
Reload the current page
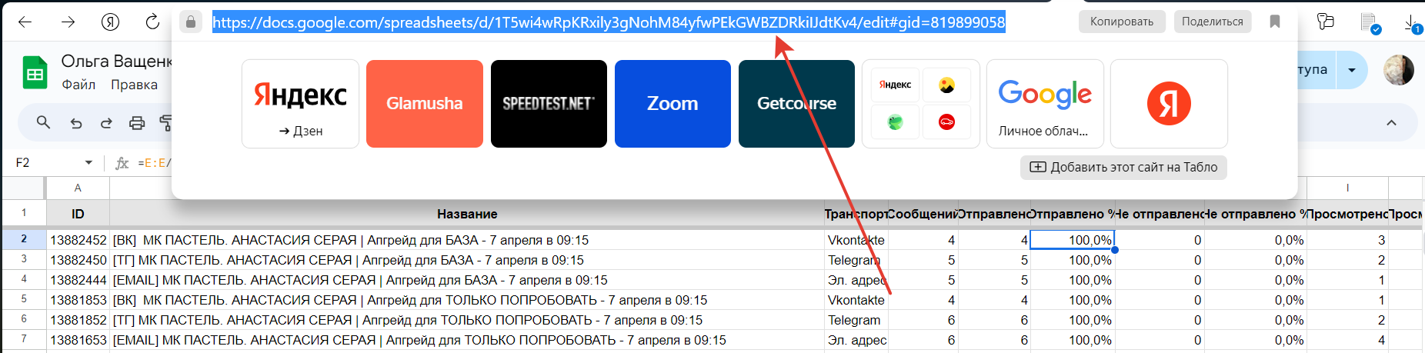[x=152, y=22]
